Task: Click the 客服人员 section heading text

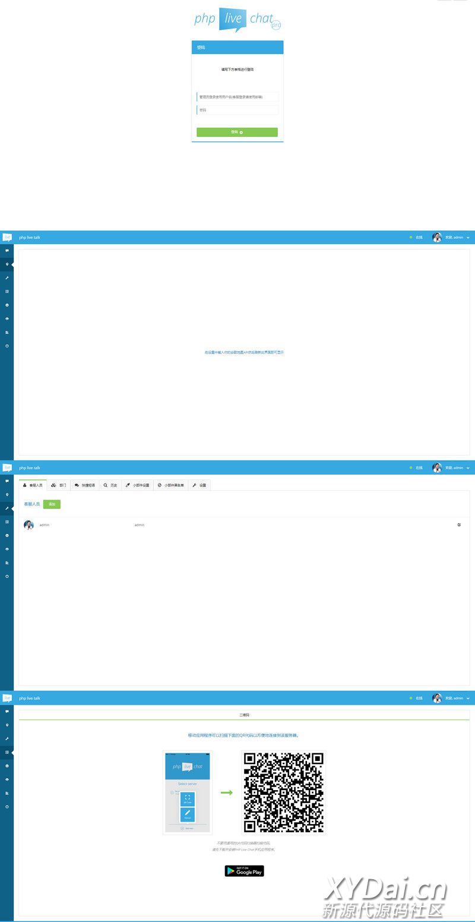Action: 32,504
